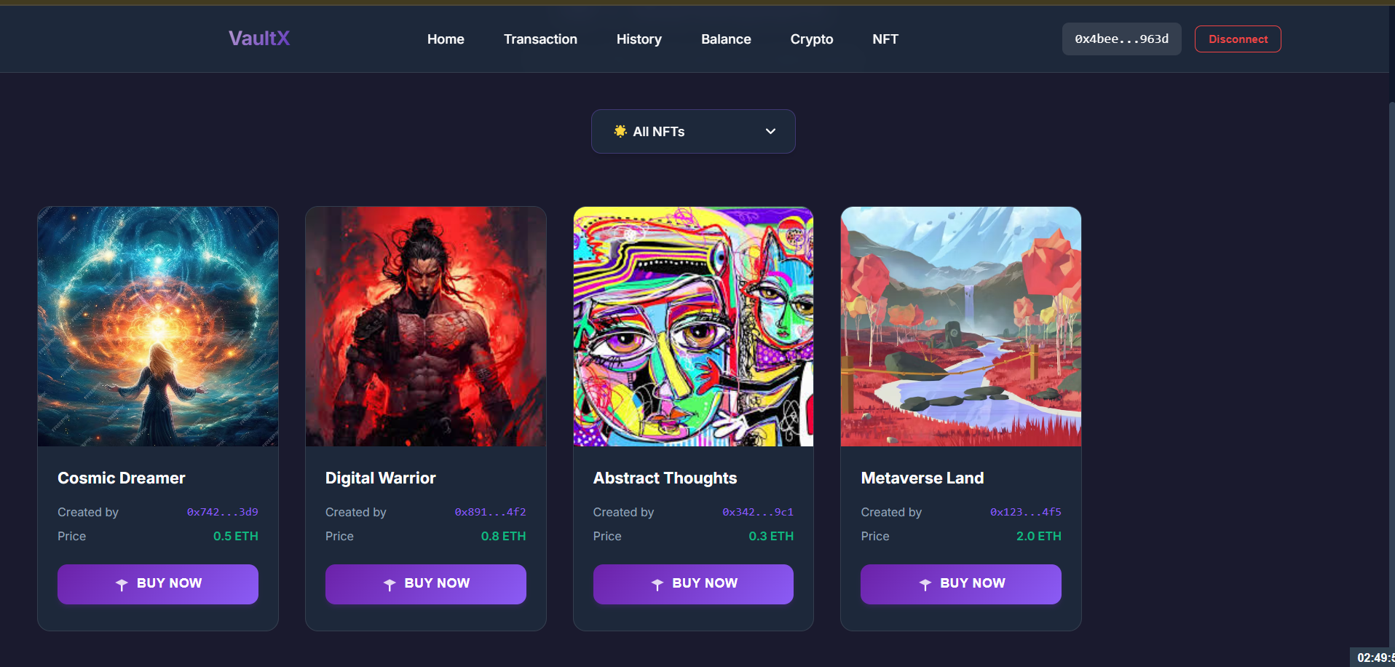
Task: Open the Cosmic Dreamer artwork thumbnail
Action: click(x=158, y=326)
